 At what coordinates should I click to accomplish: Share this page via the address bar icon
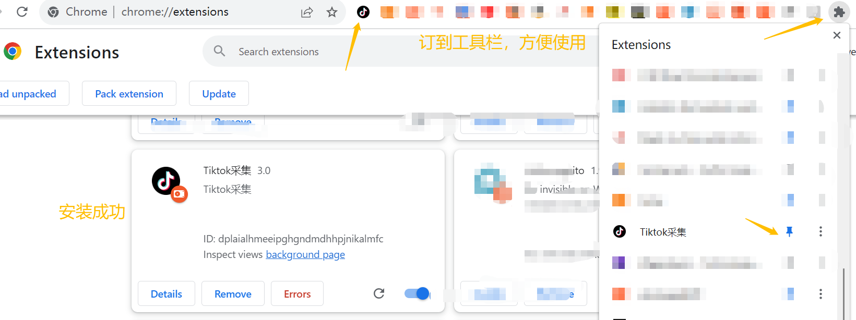pos(307,12)
